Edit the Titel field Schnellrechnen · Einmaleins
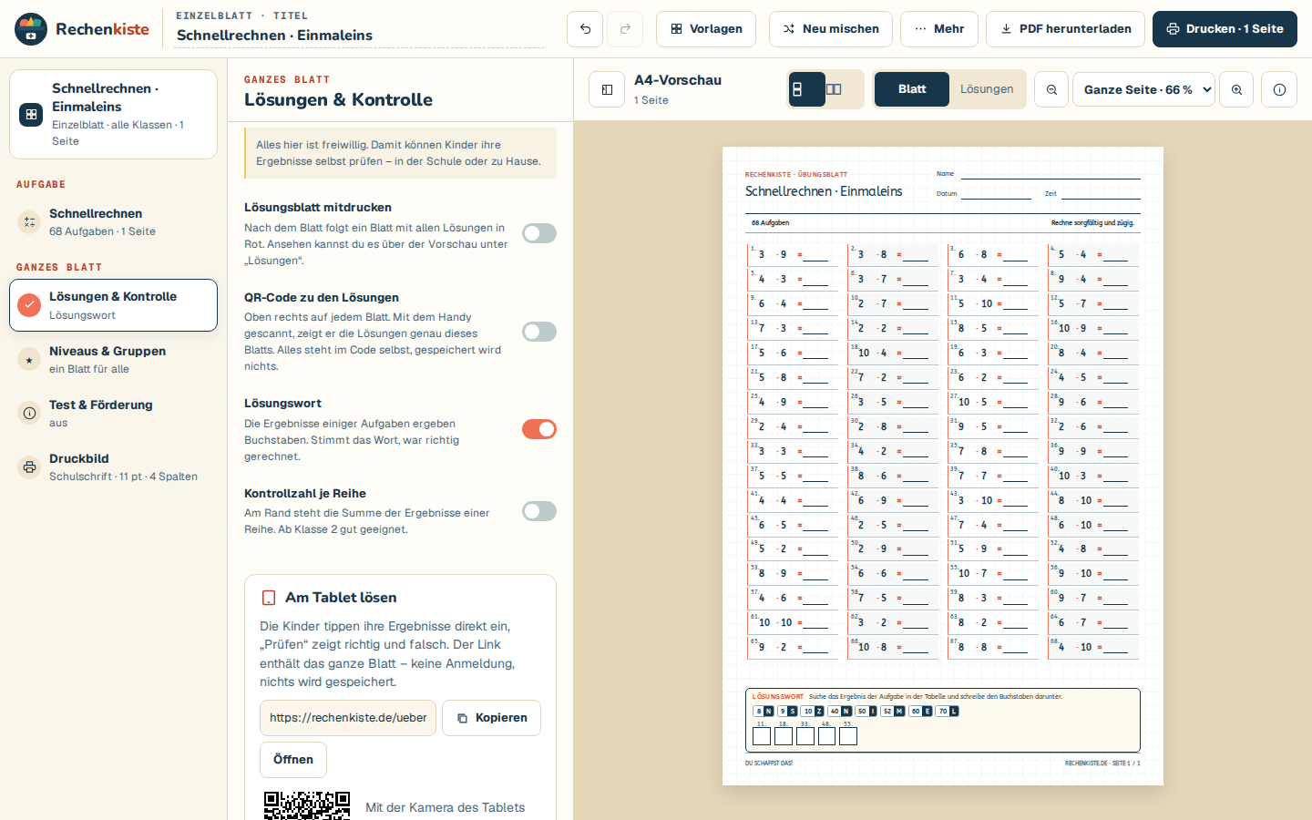This screenshot has height=820, width=1312. [x=360, y=36]
